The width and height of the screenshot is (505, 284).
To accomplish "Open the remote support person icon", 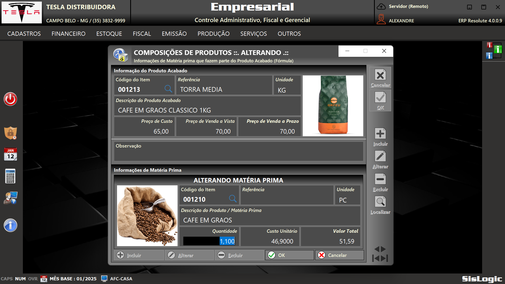I will 11,198.
